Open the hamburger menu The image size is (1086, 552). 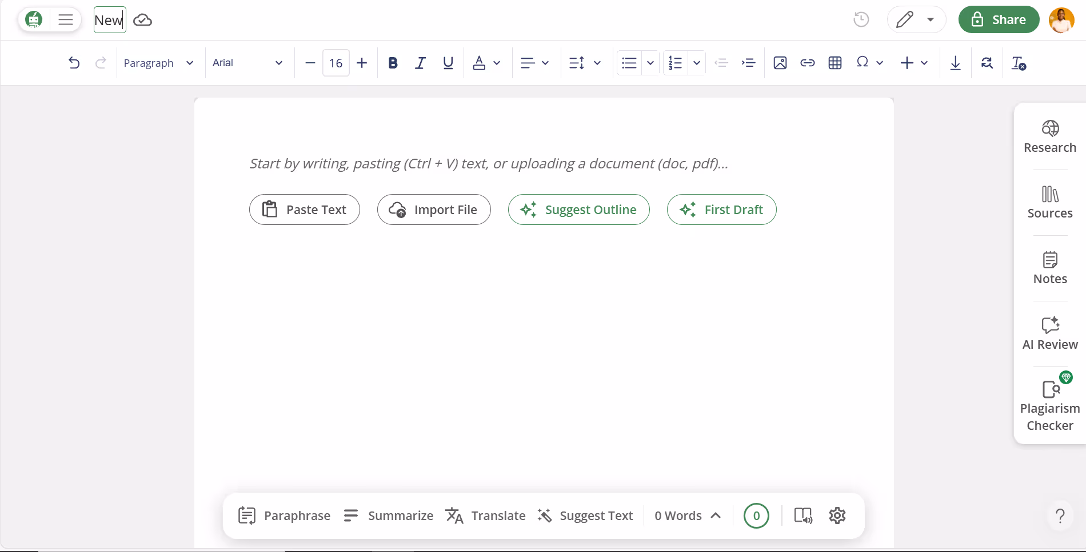click(x=66, y=19)
